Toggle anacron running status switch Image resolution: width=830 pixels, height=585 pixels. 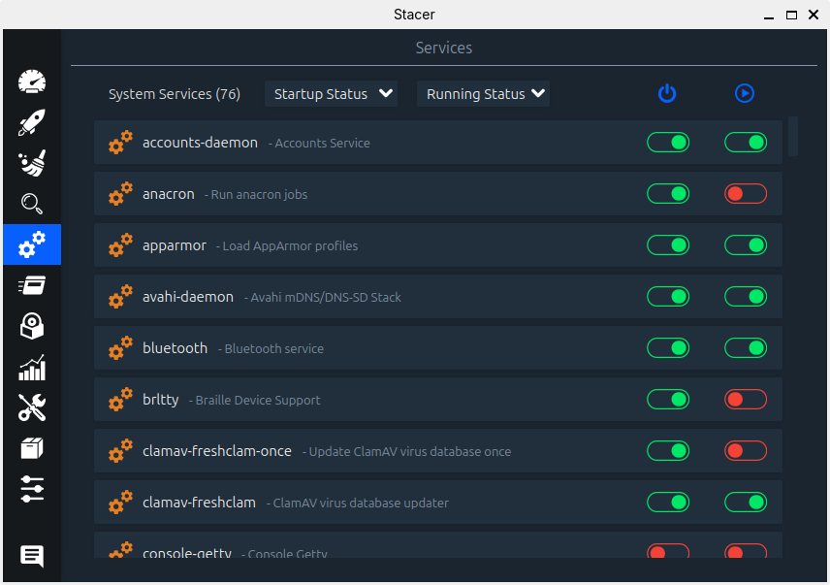click(745, 194)
